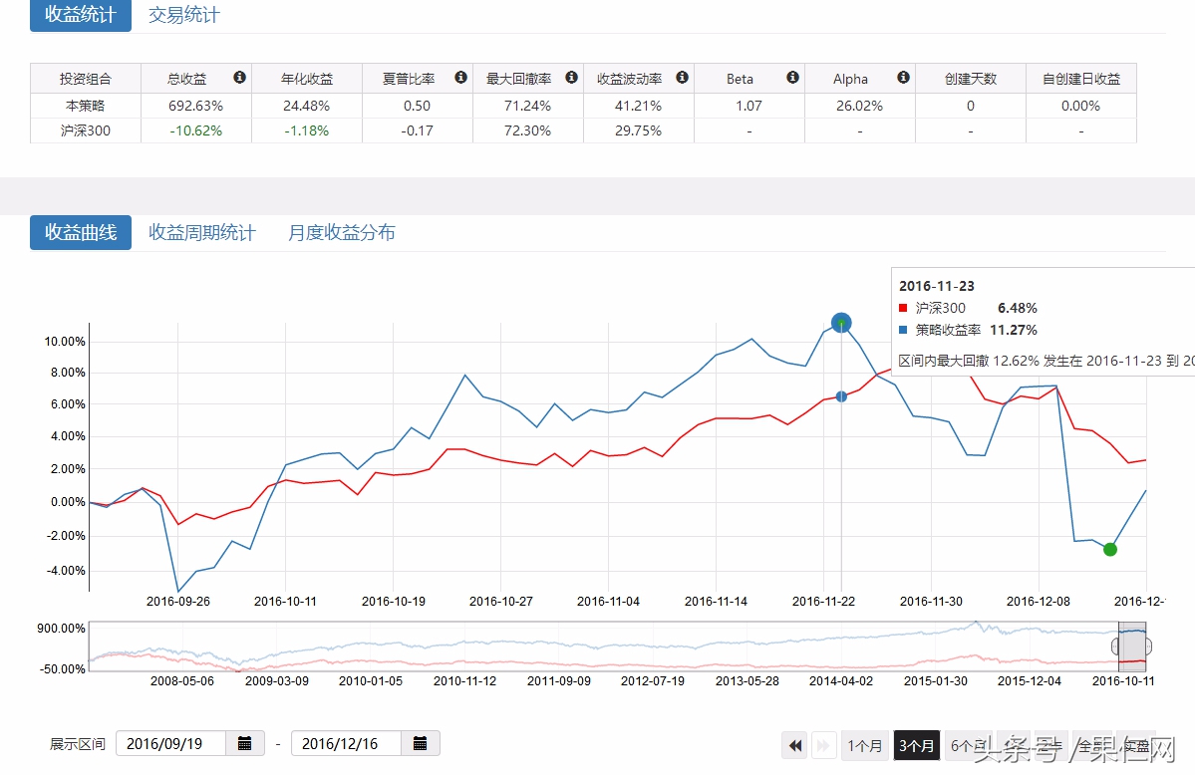The width and height of the screenshot is (1195, 775).
Task: Click the double-arrow rewind period button
Action: point(795,745)
